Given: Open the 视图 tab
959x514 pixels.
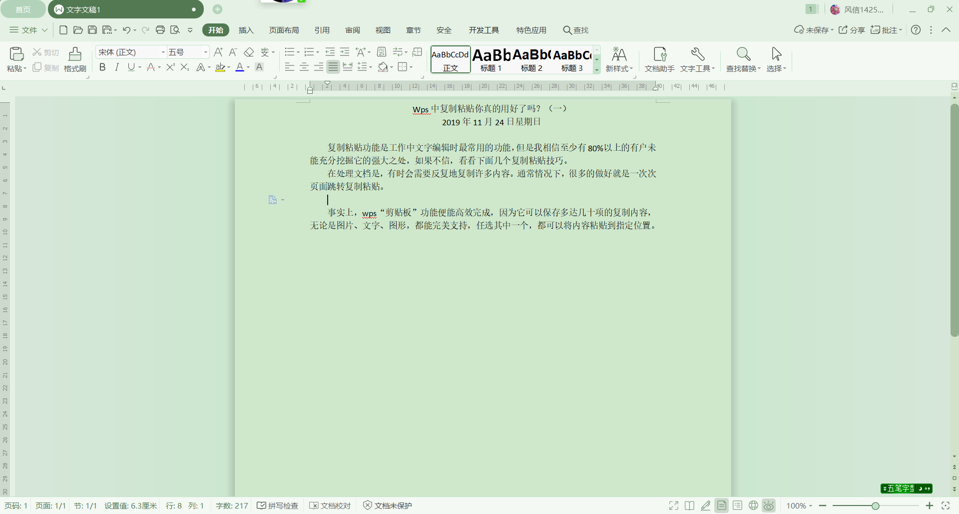Looking at the screenshot, I should tap(383, 30).
